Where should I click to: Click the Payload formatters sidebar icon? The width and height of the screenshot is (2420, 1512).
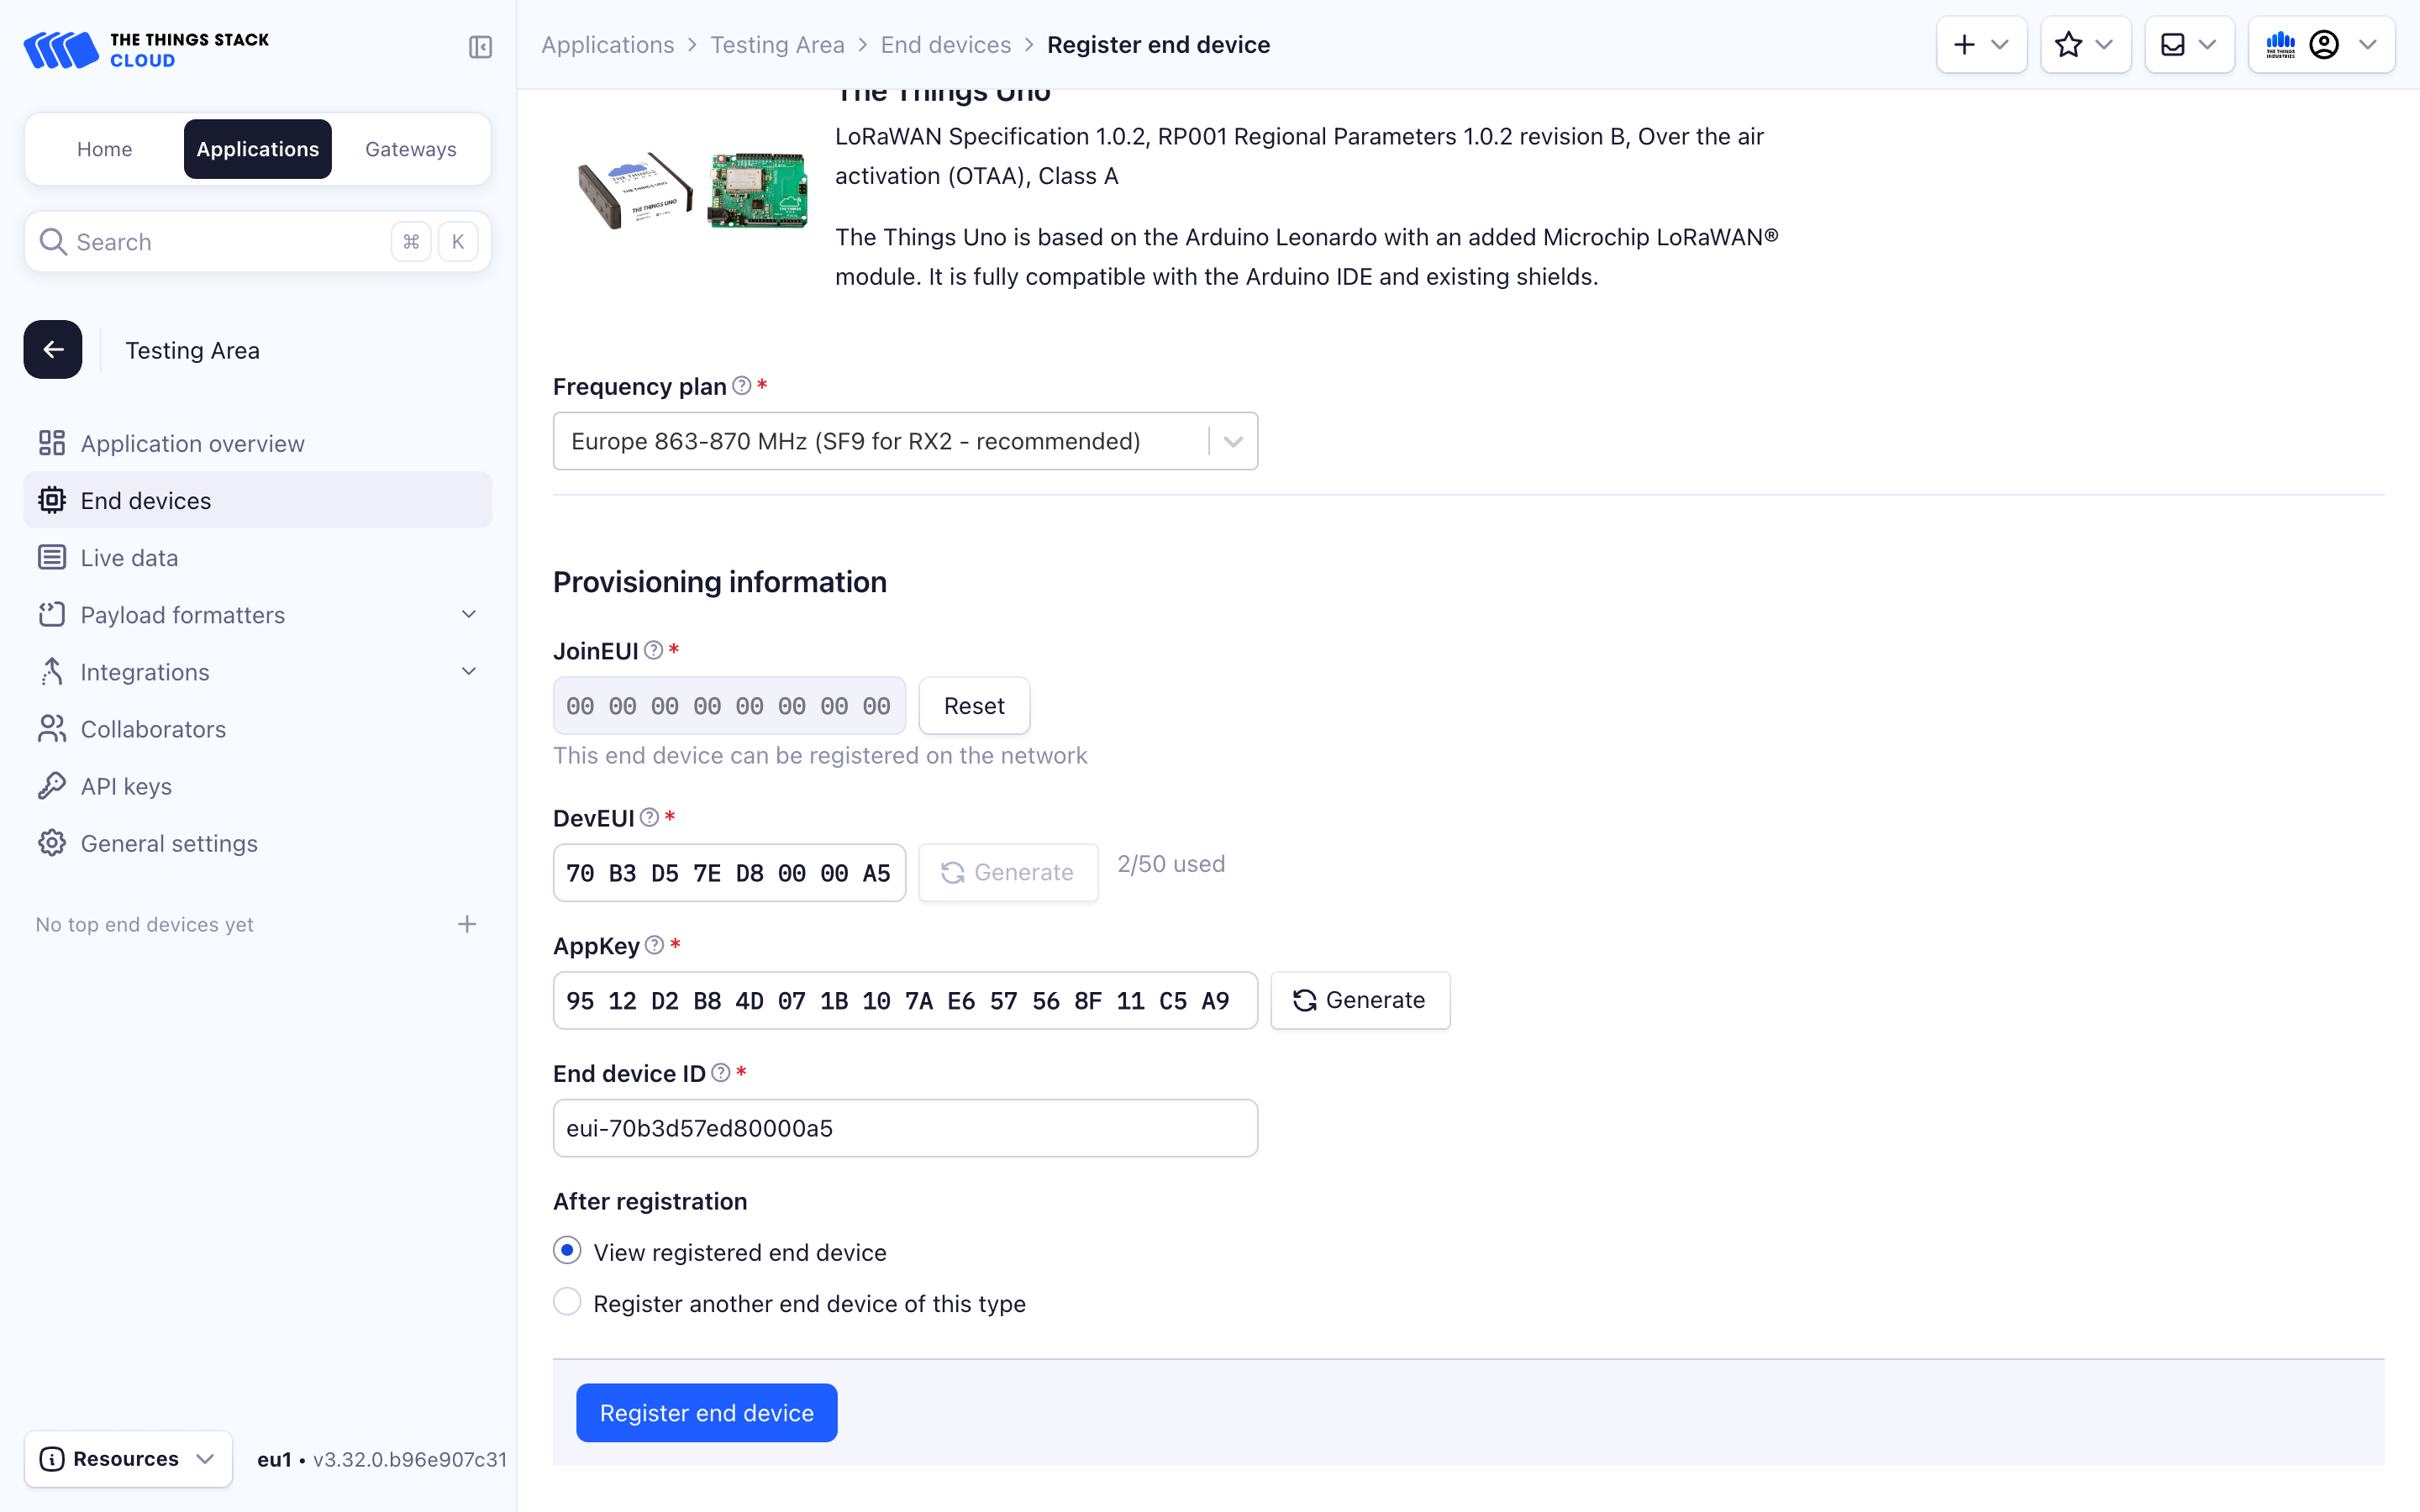tap(52, 613)
